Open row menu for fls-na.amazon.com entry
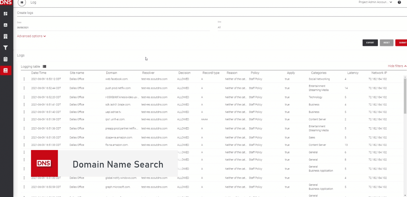The height and width of the screenshot is (197, 407). pyautogui.click(x=24, y=145)
